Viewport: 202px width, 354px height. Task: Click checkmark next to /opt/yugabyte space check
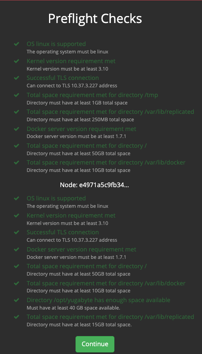(16, 300)
